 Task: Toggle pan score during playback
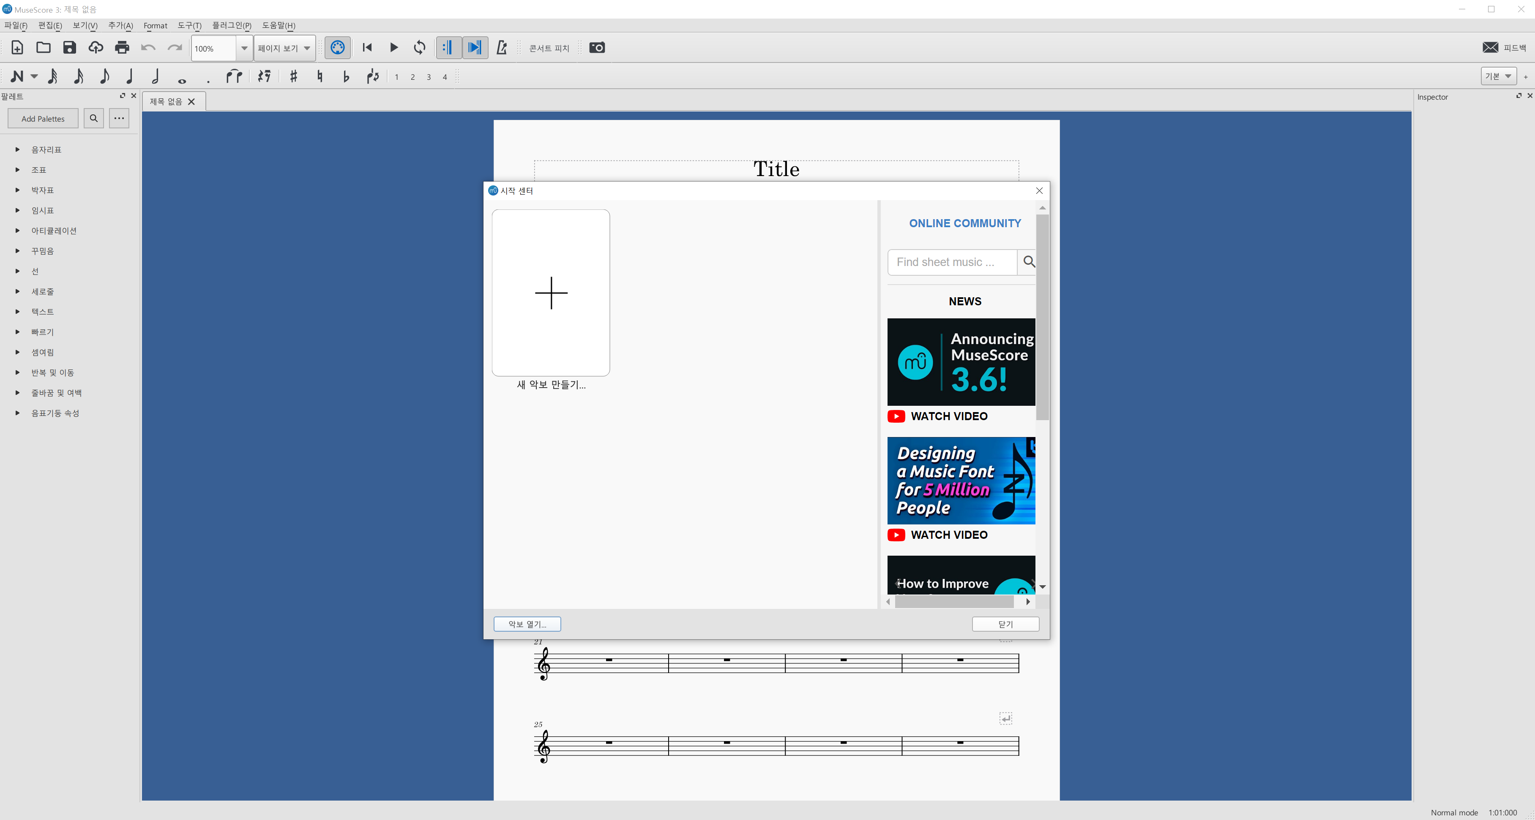tap(475, 48)
